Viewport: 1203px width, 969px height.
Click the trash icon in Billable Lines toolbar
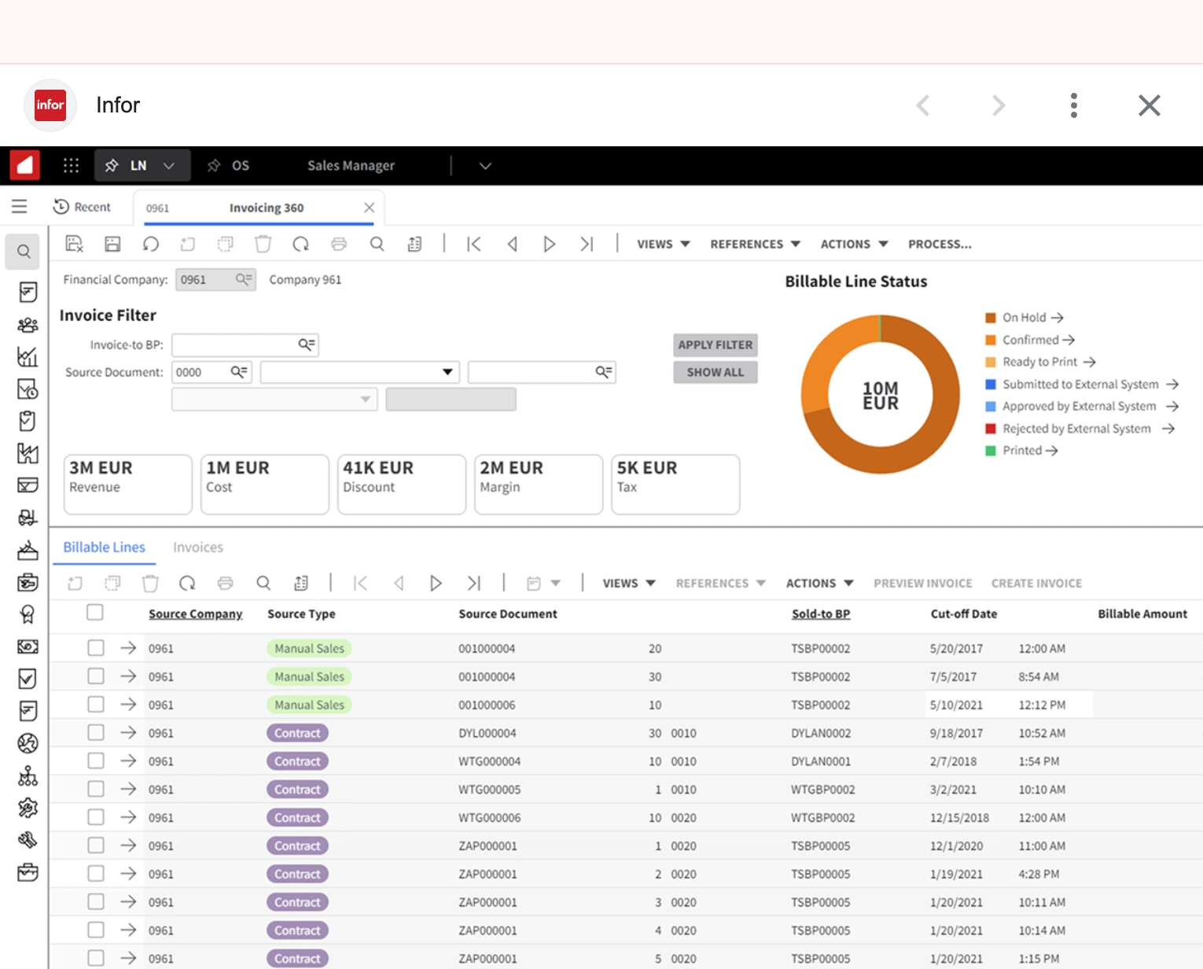point(150,583)
